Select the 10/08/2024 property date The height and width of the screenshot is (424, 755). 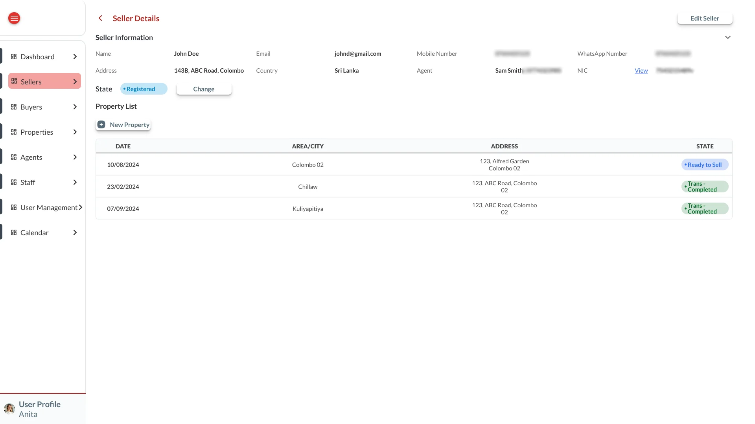[x=123, y=165]
